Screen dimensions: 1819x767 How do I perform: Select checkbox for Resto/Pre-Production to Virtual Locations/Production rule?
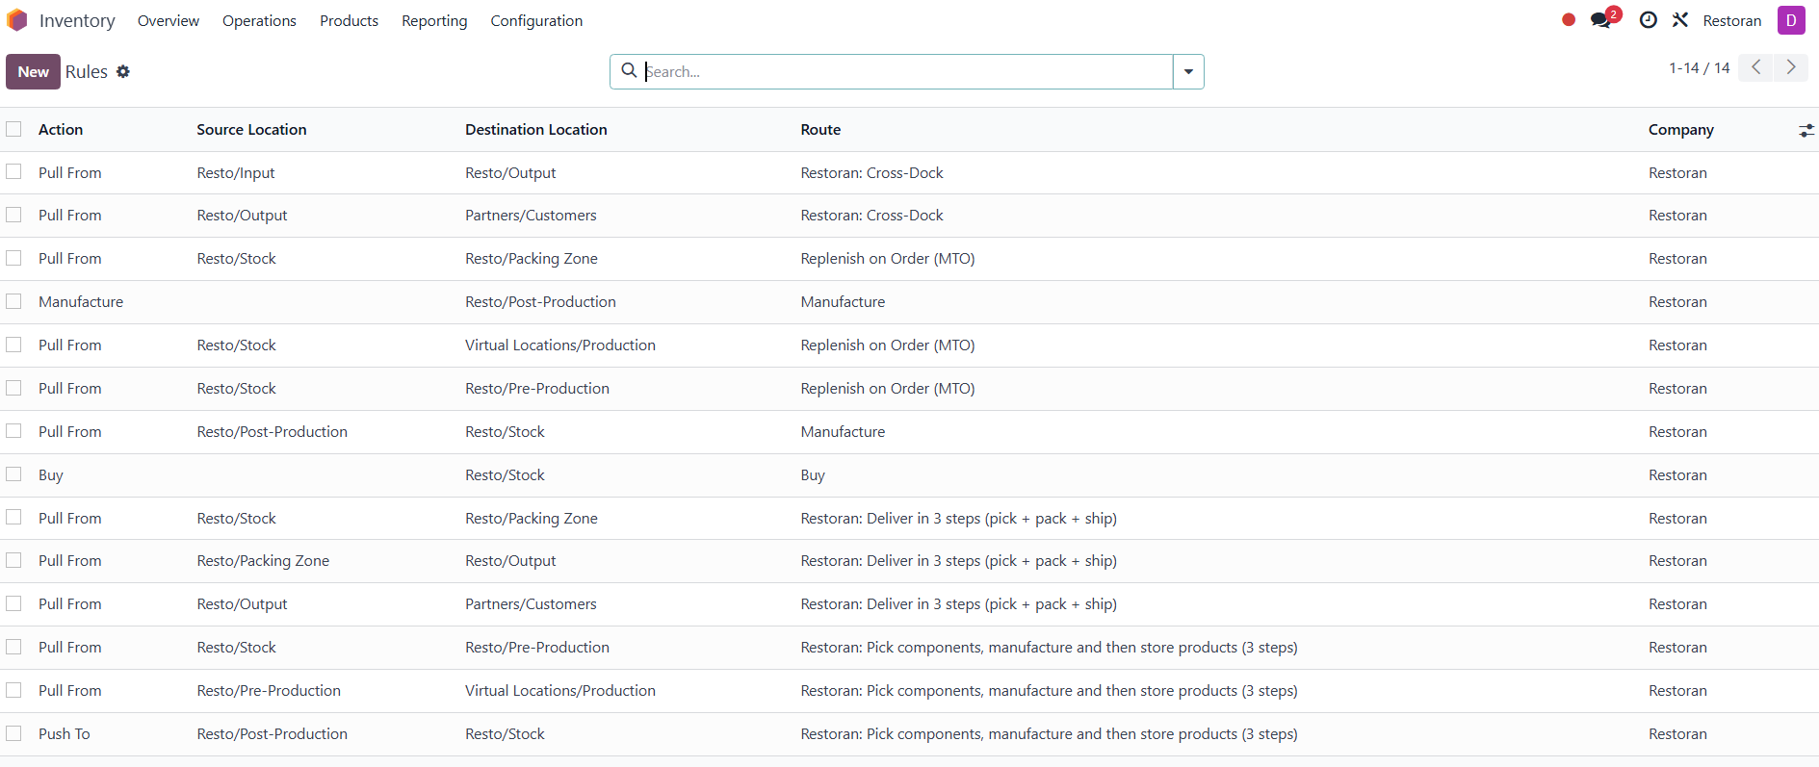click(13, 690)
